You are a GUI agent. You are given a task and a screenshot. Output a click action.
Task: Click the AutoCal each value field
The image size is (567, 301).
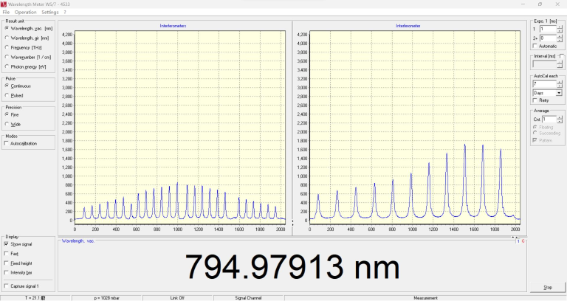pyautogui.click(x=545, y=84)
